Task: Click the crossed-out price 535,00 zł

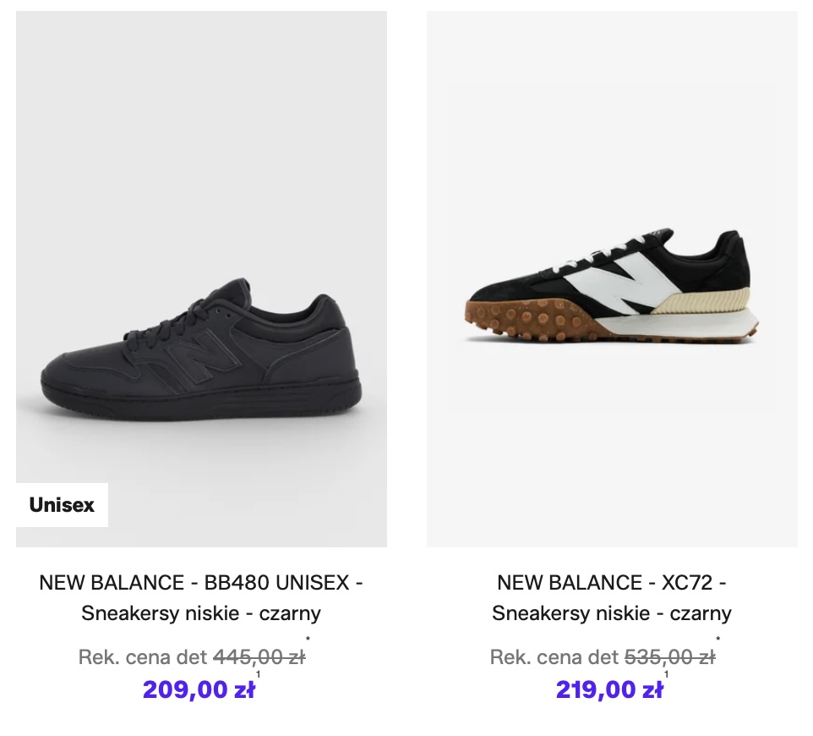Action: click(669, 657)
